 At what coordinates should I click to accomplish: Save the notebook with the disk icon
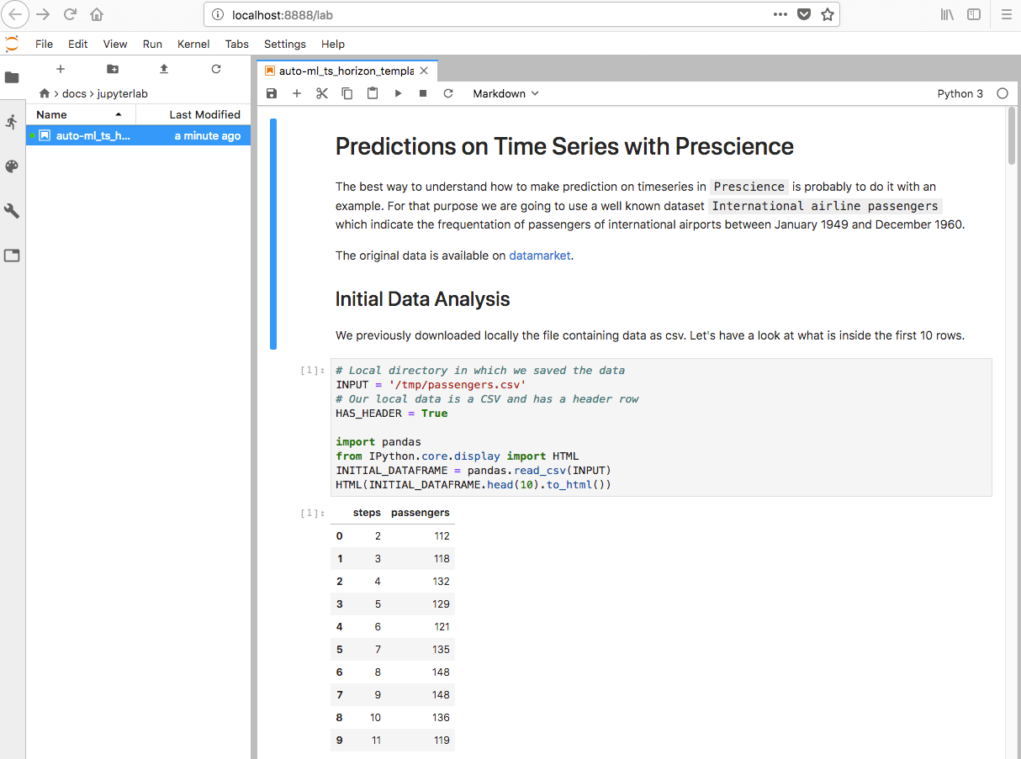pos(271,93)
